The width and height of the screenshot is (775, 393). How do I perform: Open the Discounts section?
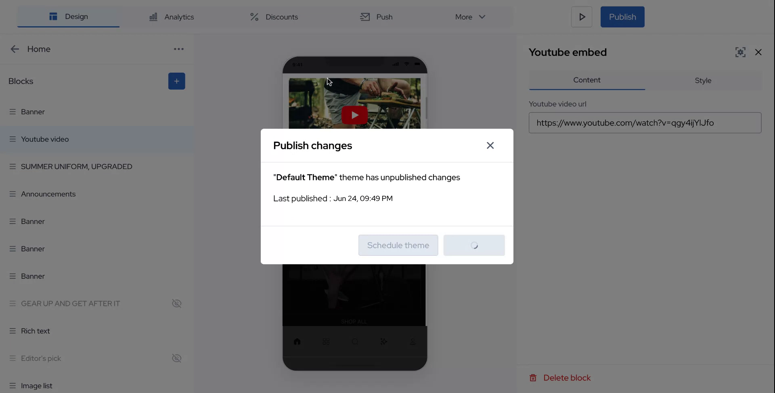274,17
